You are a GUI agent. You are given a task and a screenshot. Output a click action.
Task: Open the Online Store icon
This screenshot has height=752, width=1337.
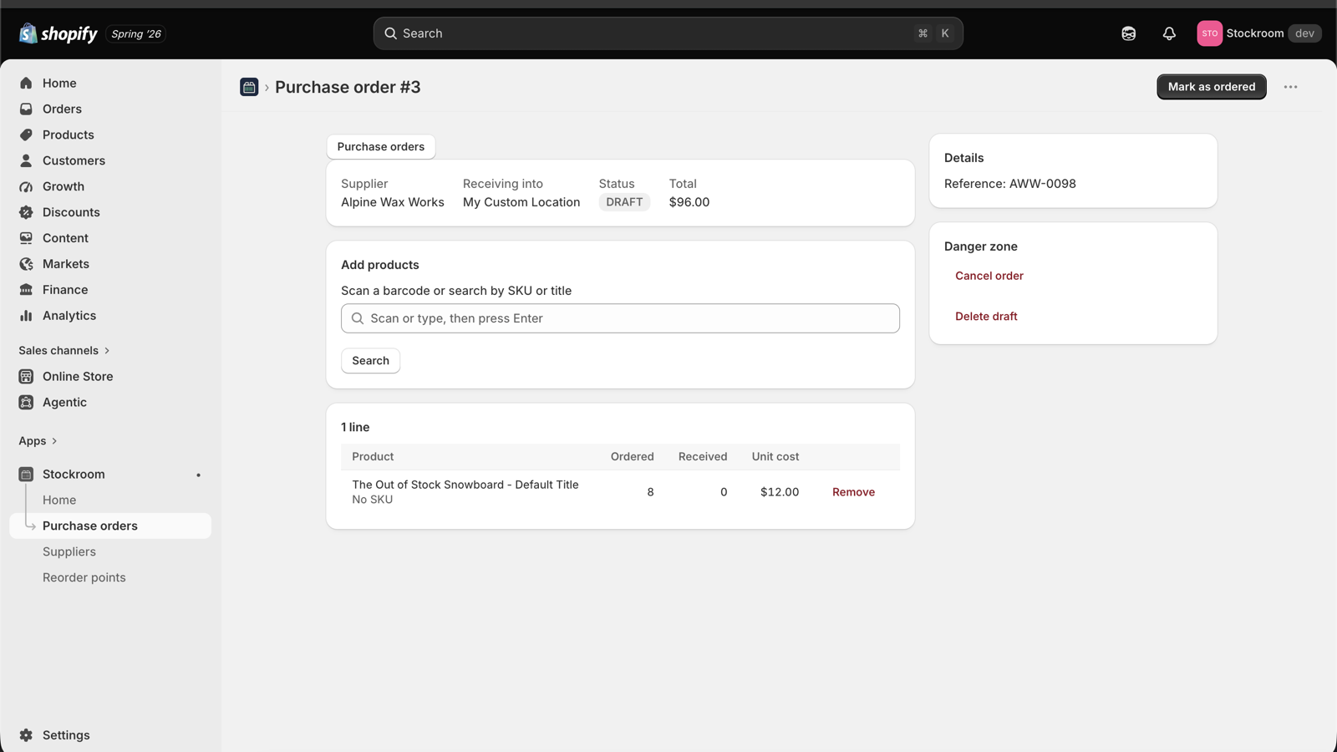26,377
